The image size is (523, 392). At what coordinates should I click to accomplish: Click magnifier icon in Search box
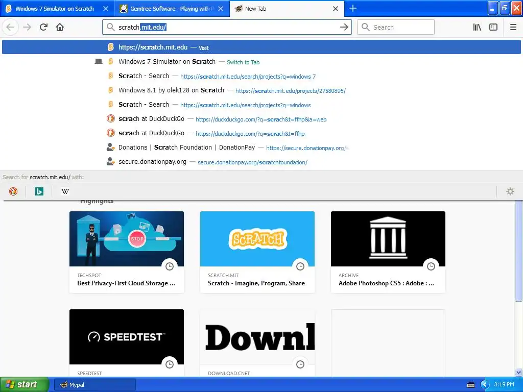pos(366,27)
